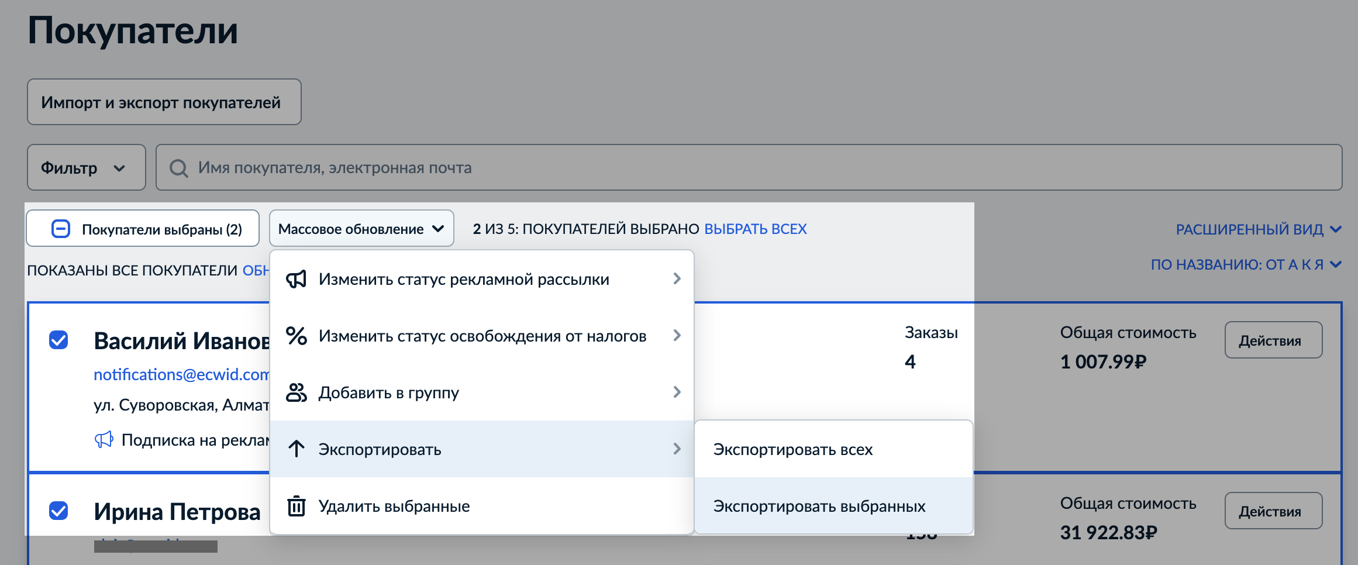Viewport: 1358px width, 565px height.
Task: Click megaphone icon beside Подписка на рекламу
Action: tap(104, 440)
